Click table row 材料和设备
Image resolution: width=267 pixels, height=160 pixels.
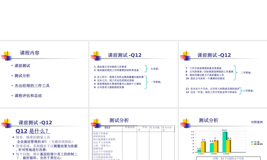pos(99,136)
